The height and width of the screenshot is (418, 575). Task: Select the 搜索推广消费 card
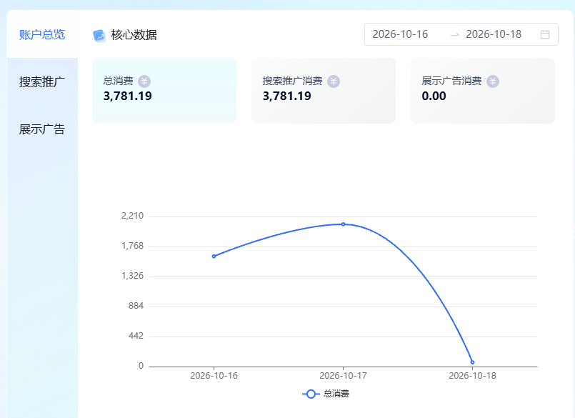tap(324, 91)
